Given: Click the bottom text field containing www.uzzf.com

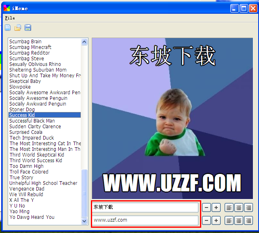Looking at the screenshot, I should point(145,220).
